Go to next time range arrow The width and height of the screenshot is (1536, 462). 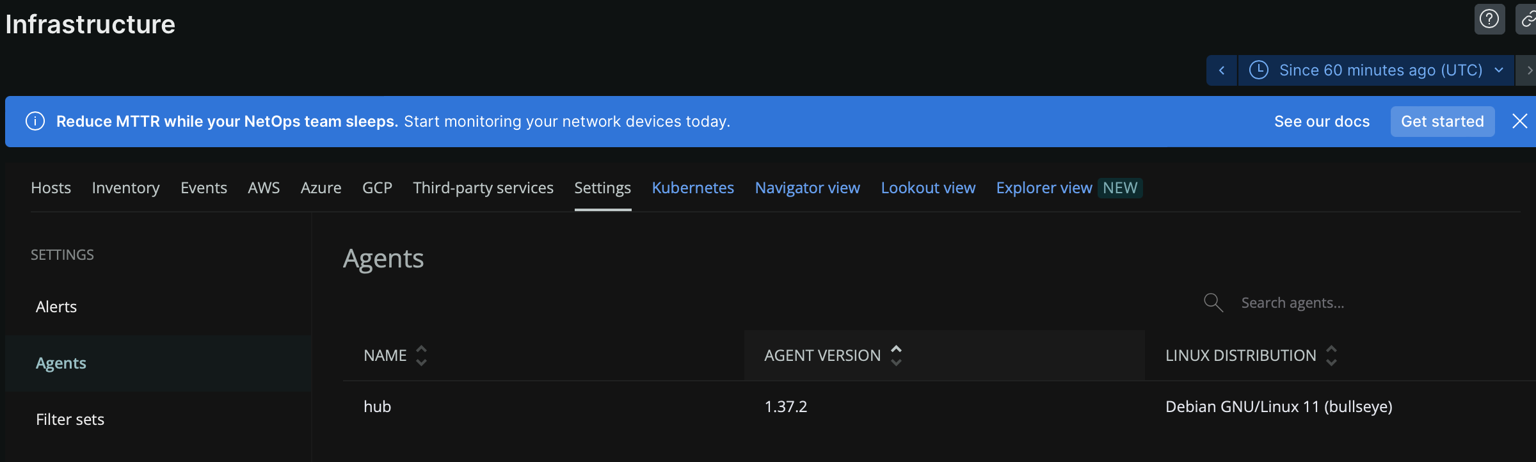1527,70
